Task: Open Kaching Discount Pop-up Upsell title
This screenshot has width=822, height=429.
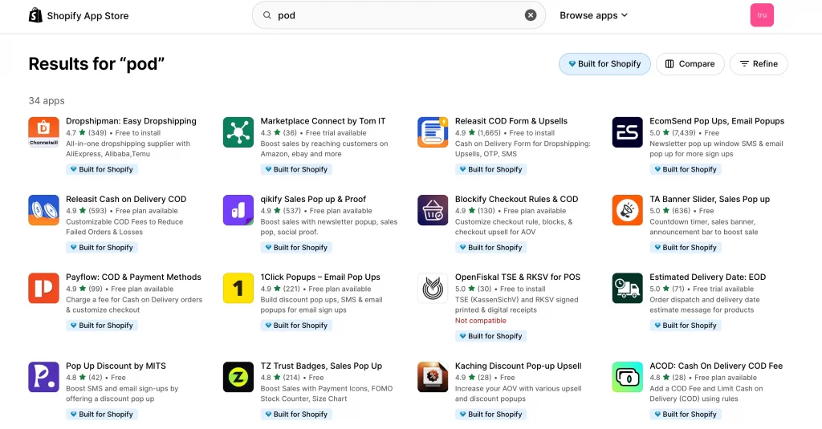Action: (x=518, y=366)
